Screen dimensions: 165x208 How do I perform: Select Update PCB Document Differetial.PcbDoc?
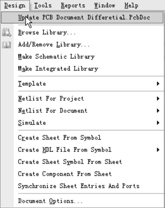(84, 18)
